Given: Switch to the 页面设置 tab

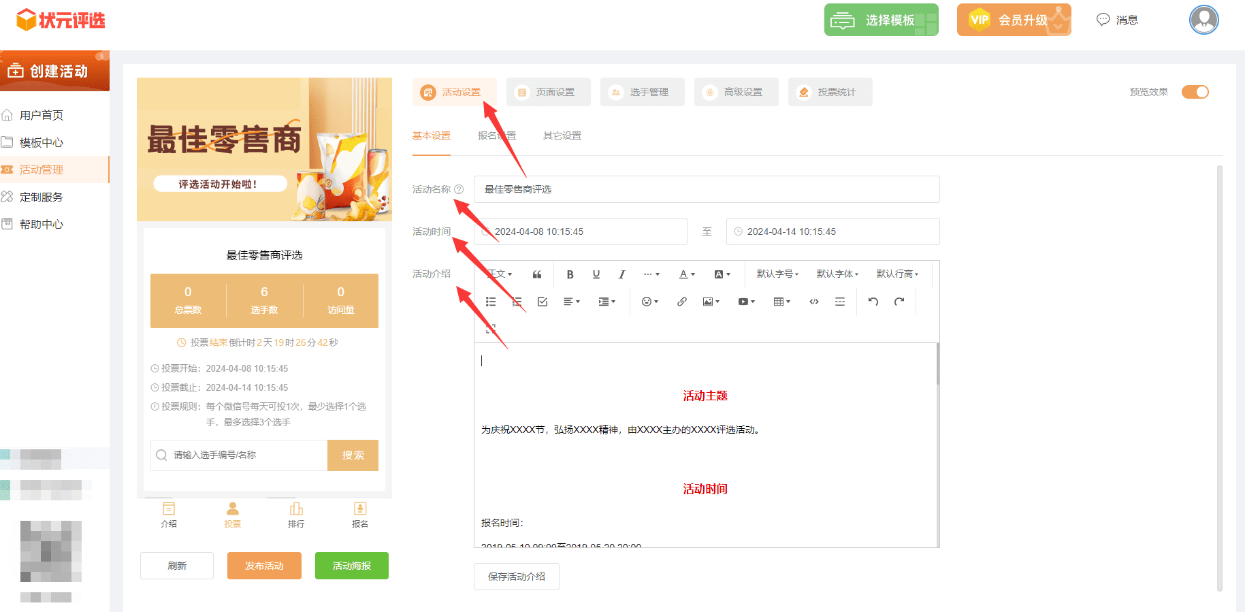Looking at the screenshot, I should (548, 92).
